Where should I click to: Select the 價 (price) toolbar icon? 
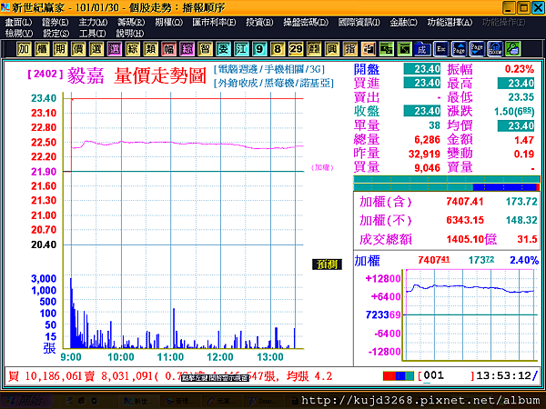pos(78,49)
